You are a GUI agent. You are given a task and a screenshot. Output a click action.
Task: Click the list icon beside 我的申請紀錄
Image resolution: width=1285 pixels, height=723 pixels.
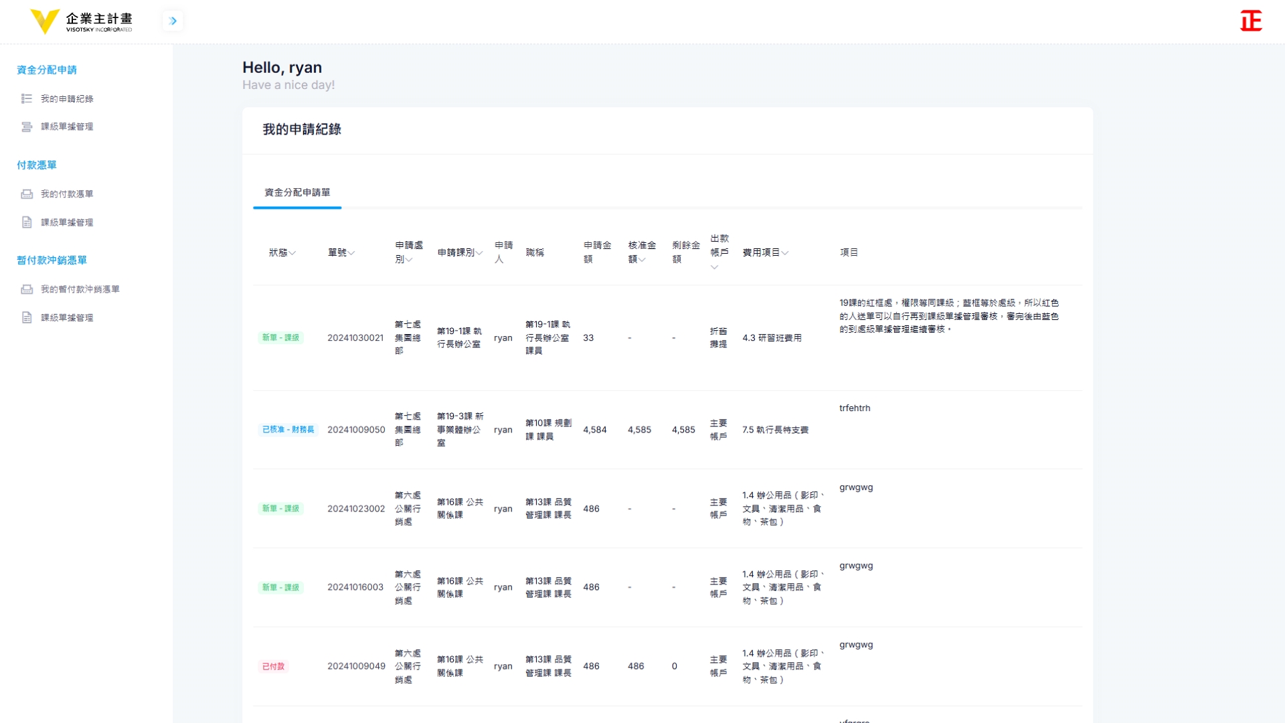point(27,98)
